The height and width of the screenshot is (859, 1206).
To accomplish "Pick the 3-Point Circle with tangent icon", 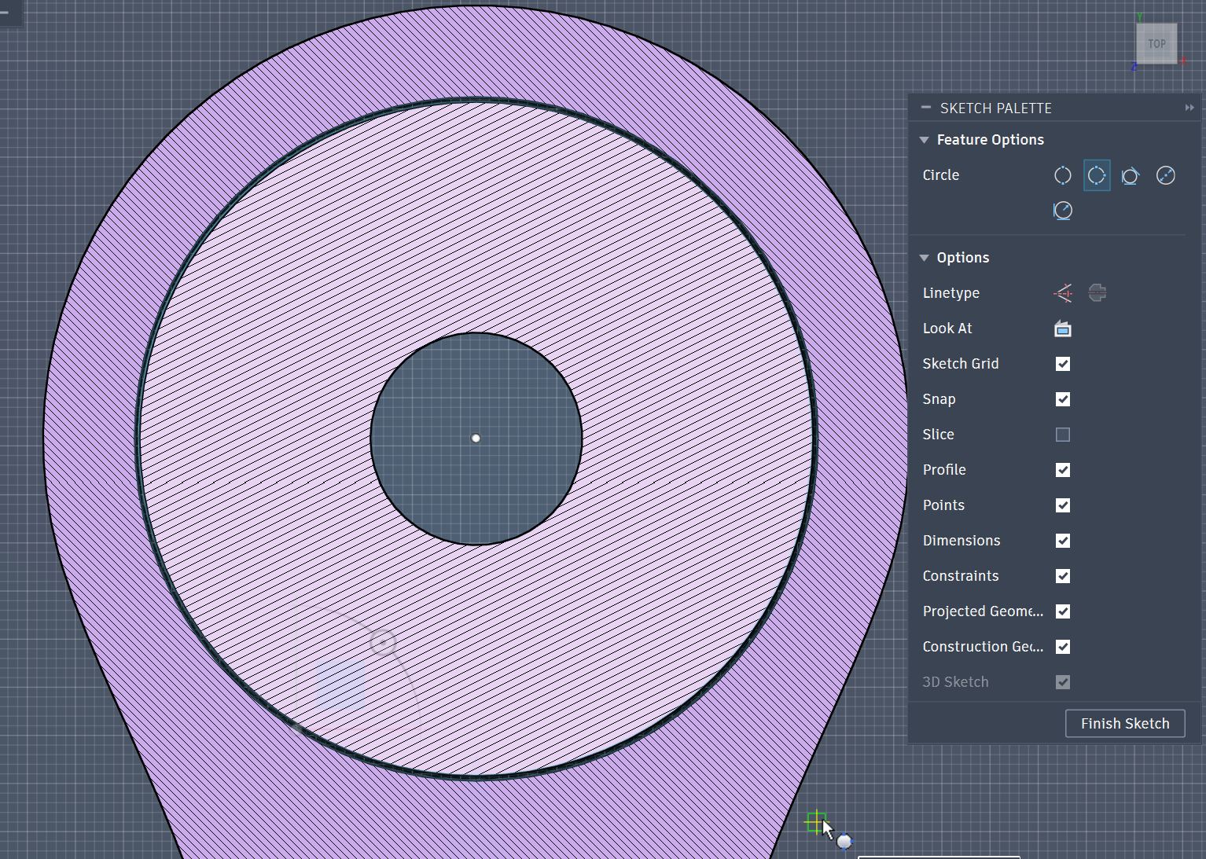I will 1131,174.
